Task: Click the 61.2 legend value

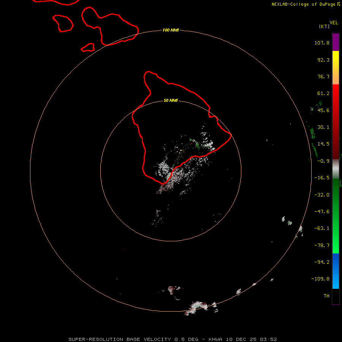Action: tap(323, 93)
